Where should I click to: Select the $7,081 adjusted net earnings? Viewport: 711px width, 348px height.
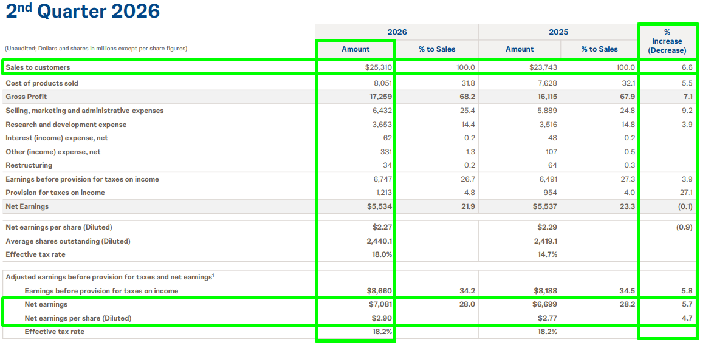pos(380,304)
